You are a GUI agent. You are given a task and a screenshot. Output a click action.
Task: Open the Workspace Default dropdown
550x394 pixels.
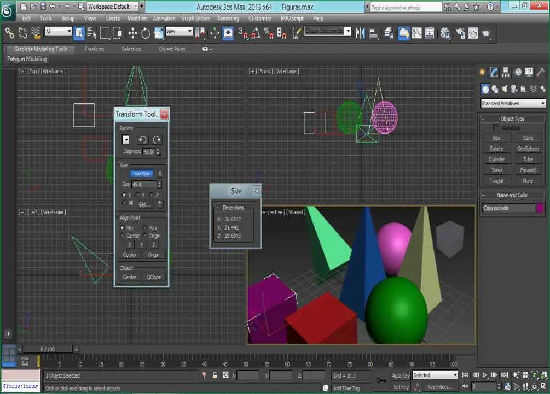pos(113,7)
